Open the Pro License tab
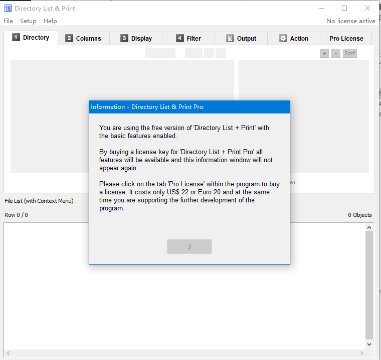This screenshot has height=360, width=381. pyautogui.click(x=346, y=39)
